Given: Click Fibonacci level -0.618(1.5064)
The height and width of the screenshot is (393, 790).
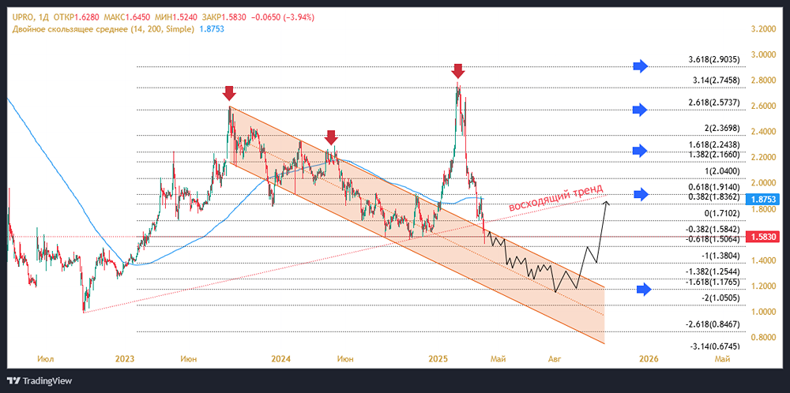Looking at the screenshot, I should 713,240.
